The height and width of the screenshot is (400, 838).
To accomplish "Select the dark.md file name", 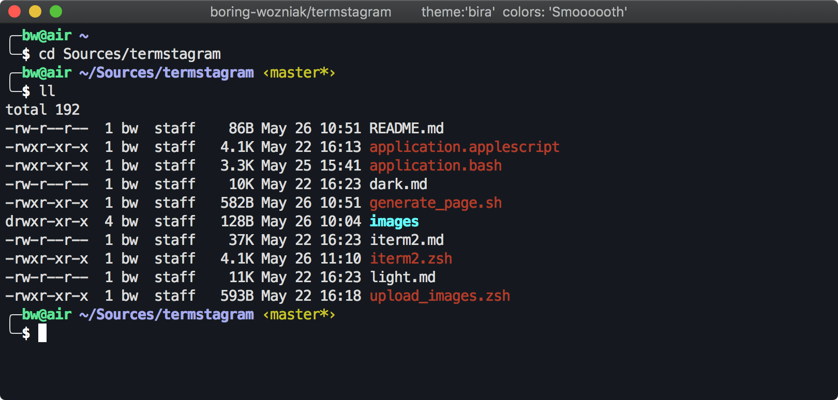I will pyautogui.click(x=398, y=184).
